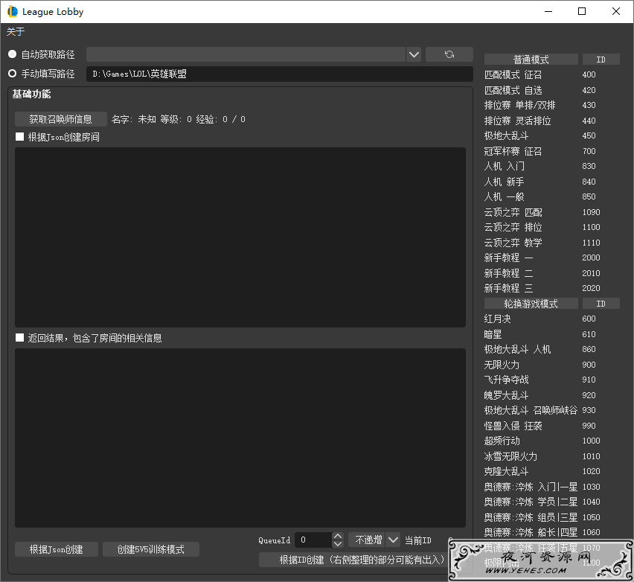Select the 怪兽入侵 狂袭 row
634x582 pixels.
point(552,426)
